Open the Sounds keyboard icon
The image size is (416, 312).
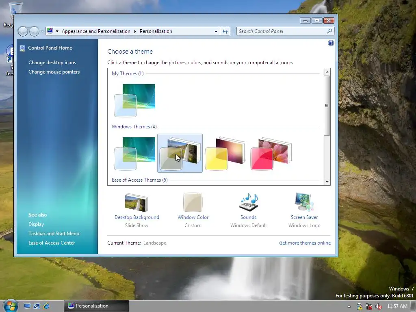(x=249, y=202)
